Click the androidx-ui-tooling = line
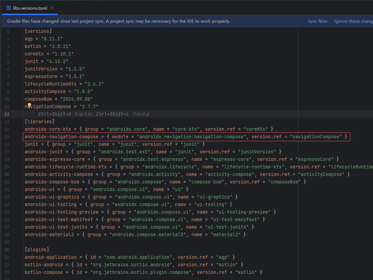Image resolution: width=373 pixels, height=280 pixels. 129,205
